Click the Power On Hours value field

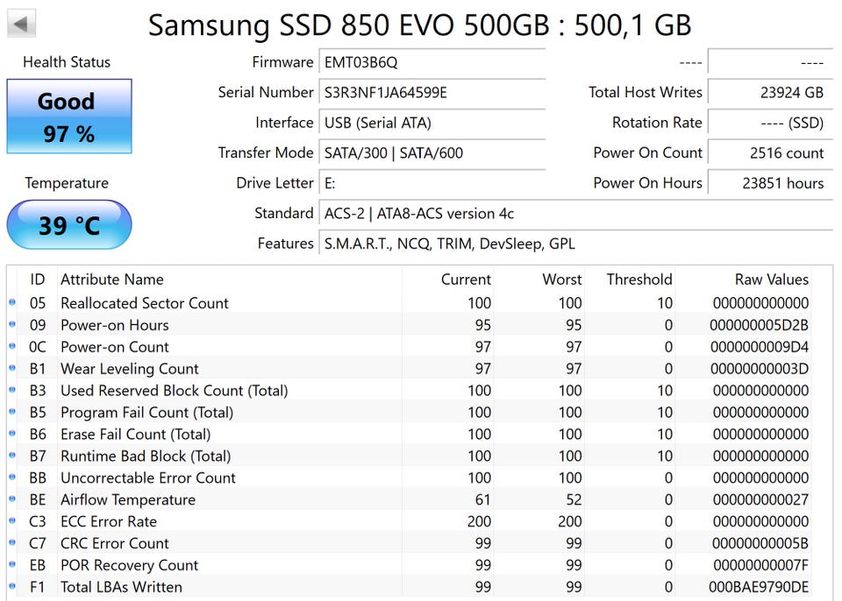pos(768,183)
